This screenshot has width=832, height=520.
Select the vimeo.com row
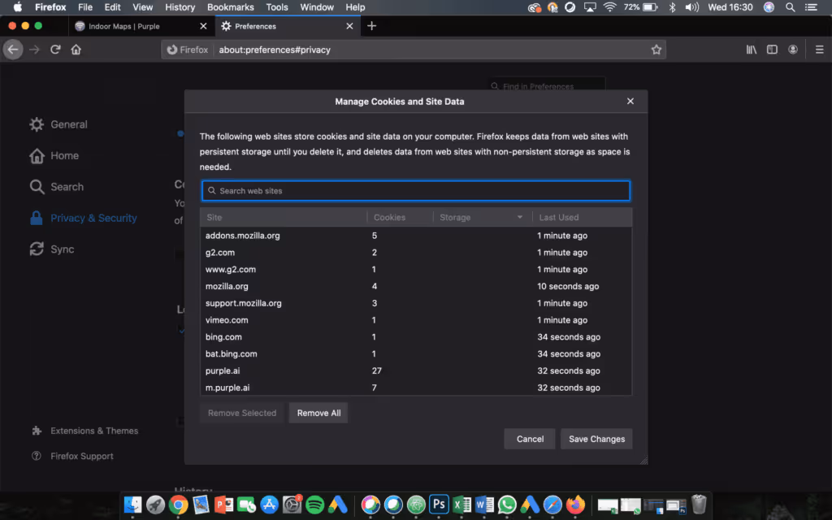[x=416, y=320]
